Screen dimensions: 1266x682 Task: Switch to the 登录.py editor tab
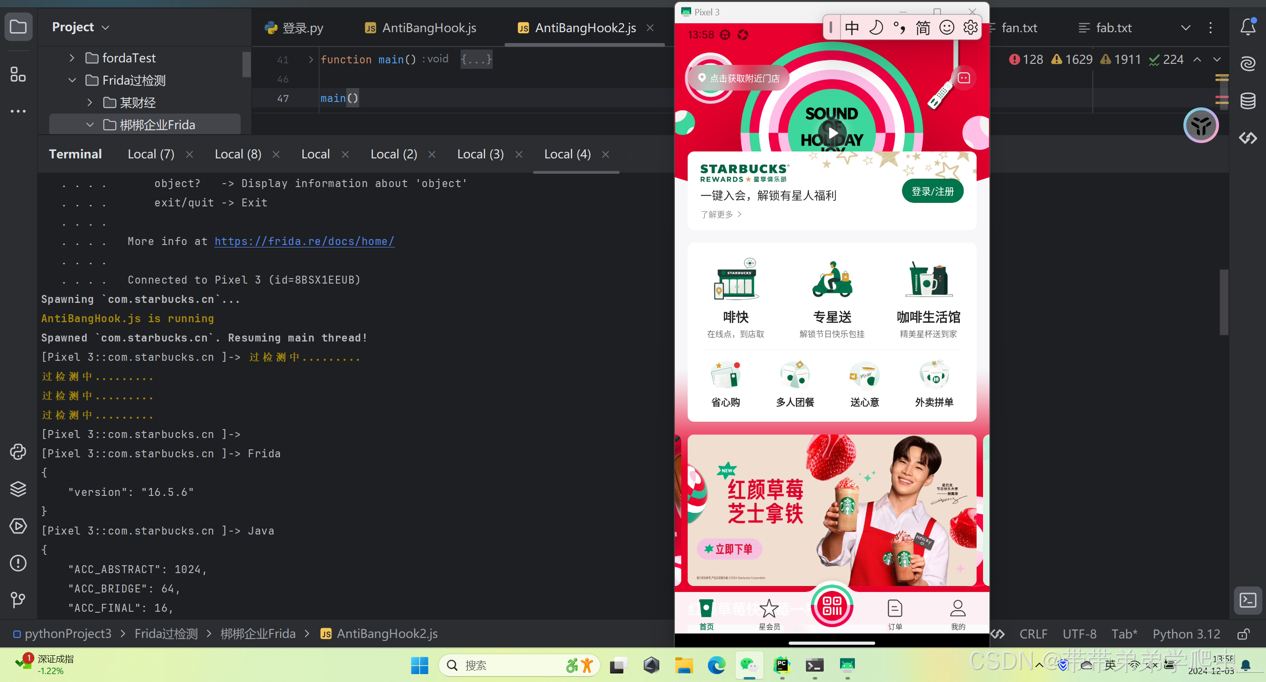[x=294, y=28]
